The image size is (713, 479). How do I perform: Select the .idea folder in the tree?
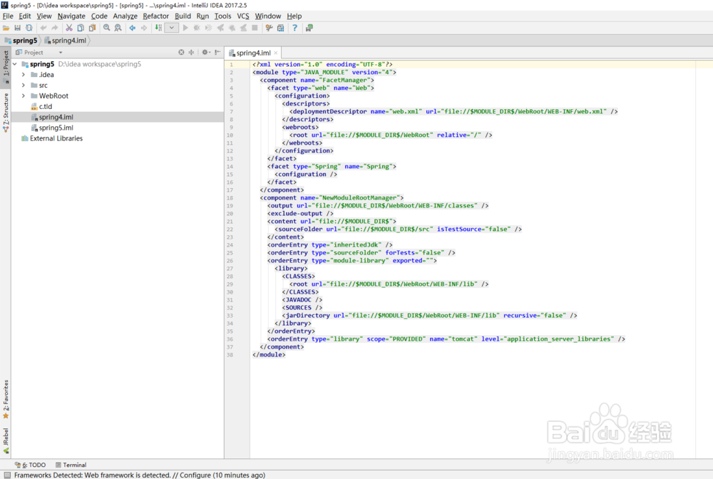[x=42, y=75]
